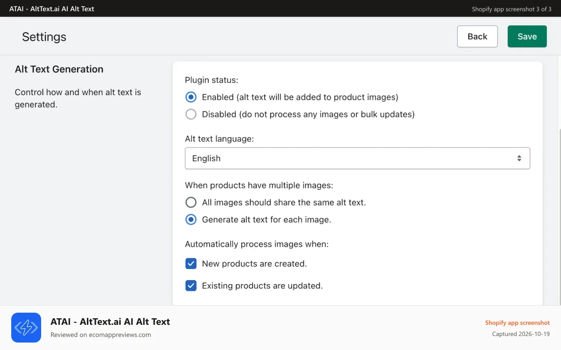
Task: Uncheck New products are created checkbox
Action: (191, 264)
